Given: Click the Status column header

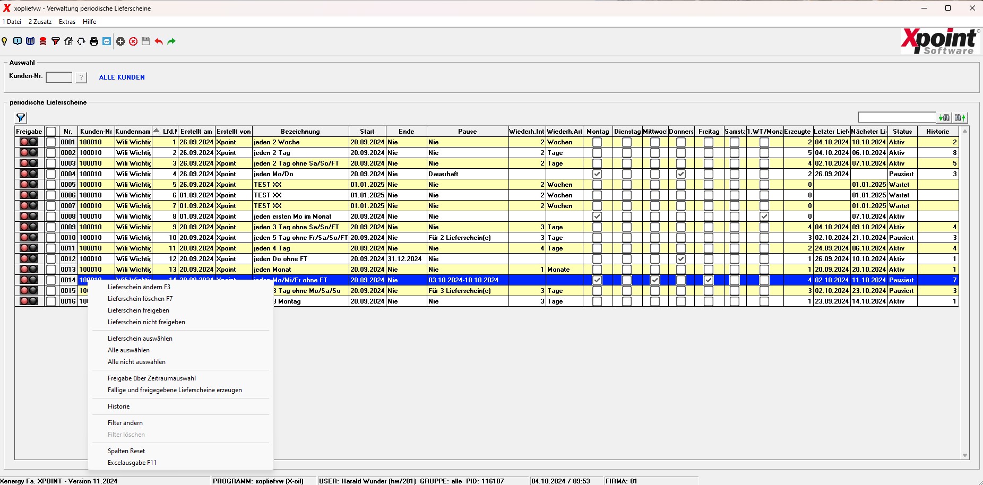Looking at the screenshot, I should pos(902,132).
